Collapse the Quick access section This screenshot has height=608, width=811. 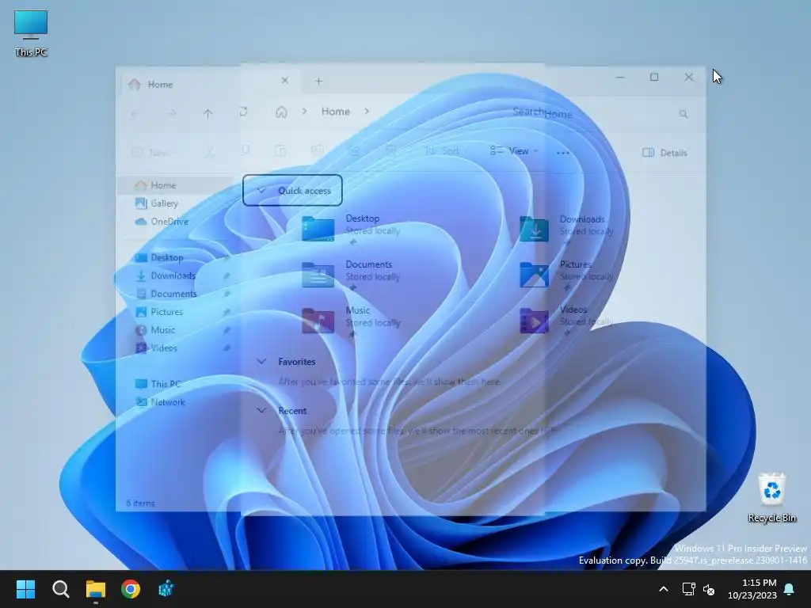(261, 190)
